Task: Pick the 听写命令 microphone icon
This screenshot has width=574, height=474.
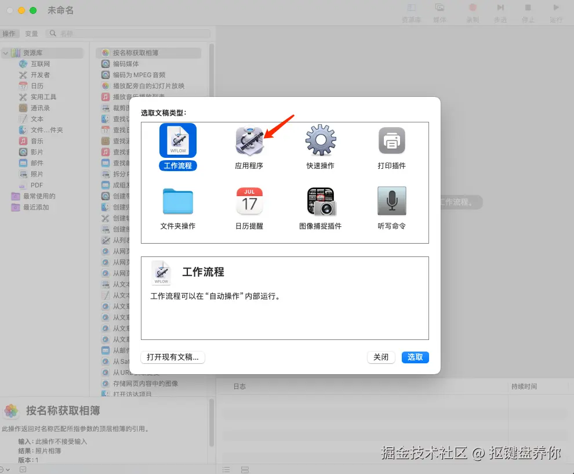Action: click(x=392, y=201)
